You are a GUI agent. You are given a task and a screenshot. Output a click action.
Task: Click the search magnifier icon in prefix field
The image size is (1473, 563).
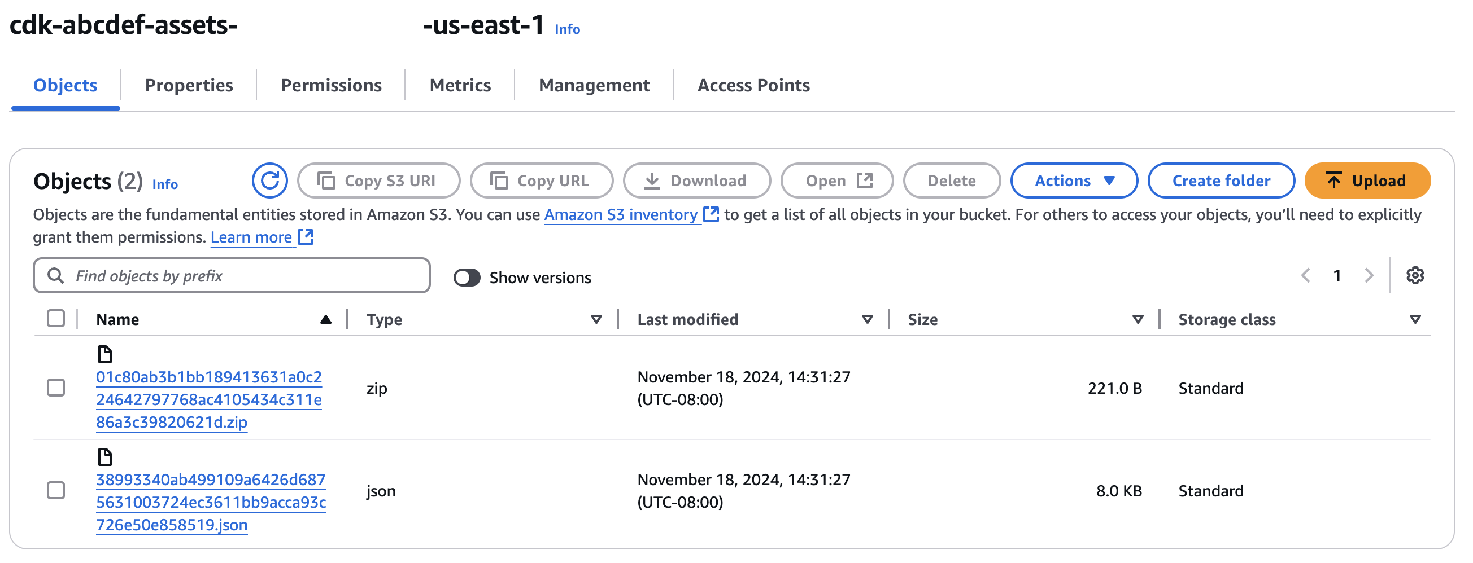(55, 276)
